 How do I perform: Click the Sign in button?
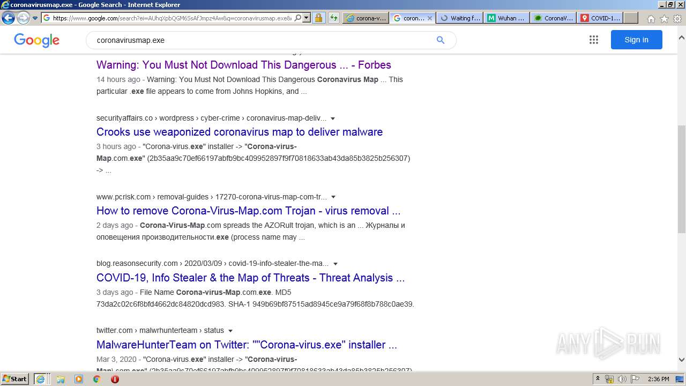[636, 40]
